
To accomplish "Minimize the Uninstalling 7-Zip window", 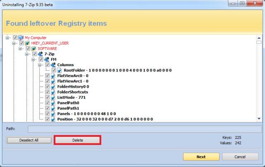I will coord(233,3).
